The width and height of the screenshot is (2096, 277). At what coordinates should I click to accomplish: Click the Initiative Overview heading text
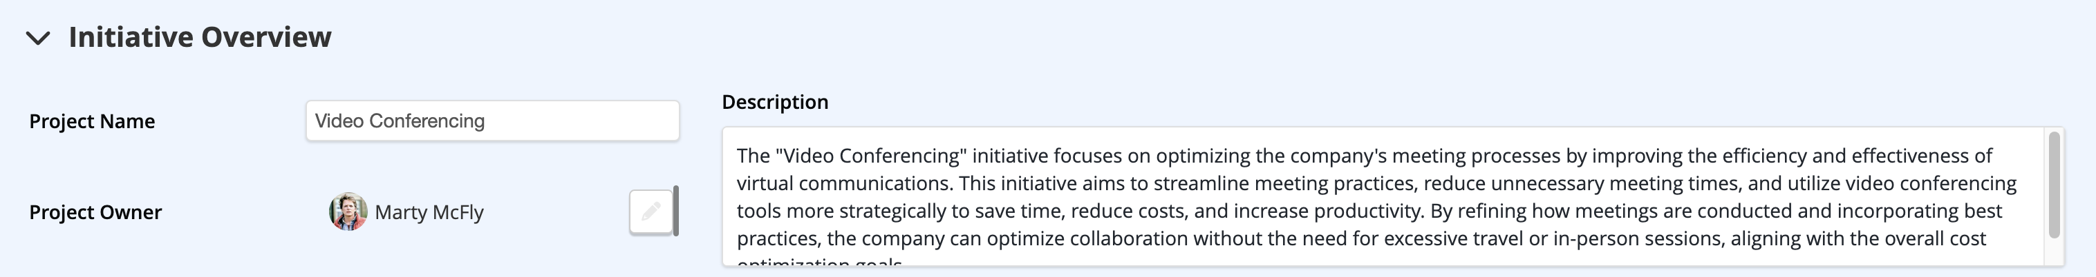[x=200, y=37]
